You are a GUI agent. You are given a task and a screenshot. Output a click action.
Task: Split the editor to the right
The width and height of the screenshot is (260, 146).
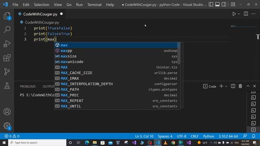tap(246, 14)
